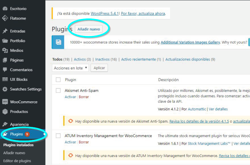Image resolution: width=250 pixels, height=165 pixels.
Task: Open the Acciones en lote dropdown
Action: (x=70, y=68)
